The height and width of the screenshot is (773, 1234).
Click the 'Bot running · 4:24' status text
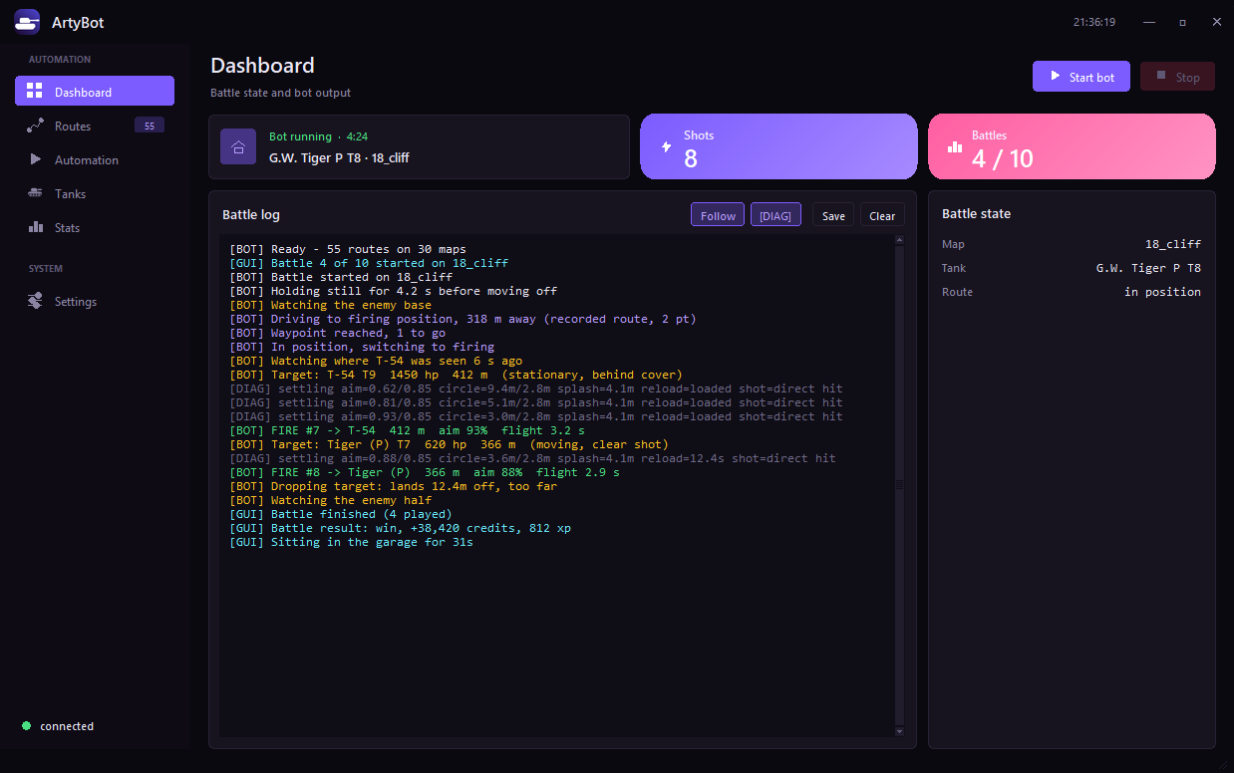(x=319, y=136)
